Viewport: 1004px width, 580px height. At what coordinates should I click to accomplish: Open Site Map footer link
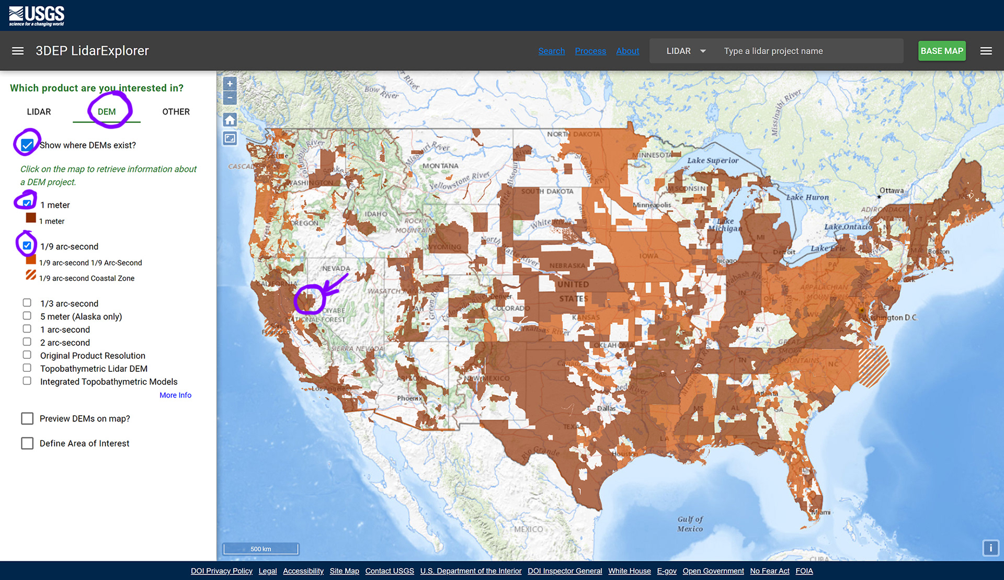click(345, 571)
